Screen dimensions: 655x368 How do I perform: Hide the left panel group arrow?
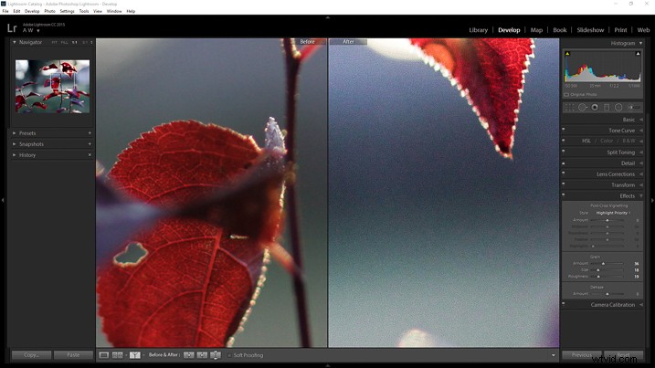coord(3,201)
